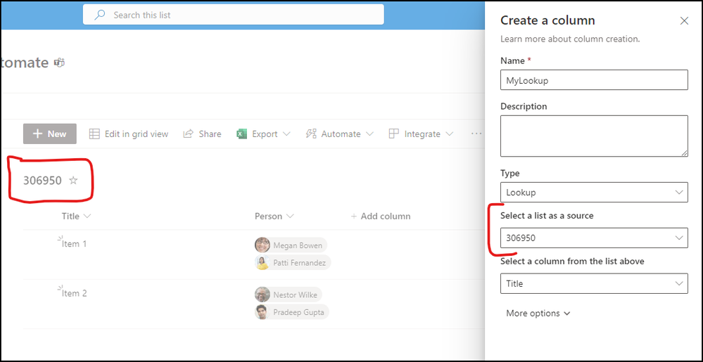The width and height of the screenshot is (703, 362).
Task: Click Nestor Wilke's avatar
Action: pos(262,295)
